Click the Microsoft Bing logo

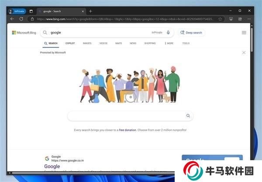[24, 32]
